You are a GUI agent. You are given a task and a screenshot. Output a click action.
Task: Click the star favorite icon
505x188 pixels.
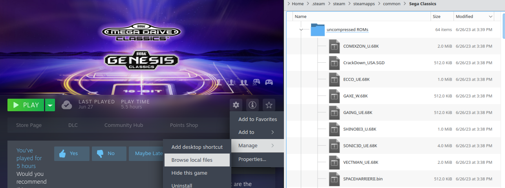click(269, 105)
